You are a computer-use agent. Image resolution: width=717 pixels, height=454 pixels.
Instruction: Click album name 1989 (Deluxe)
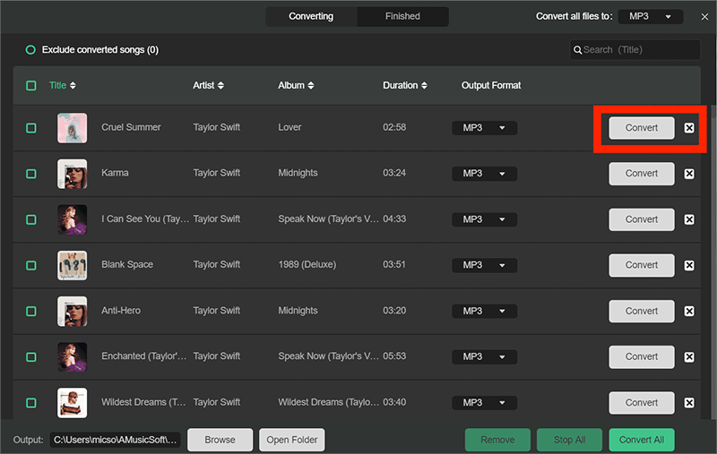(307, 265)
